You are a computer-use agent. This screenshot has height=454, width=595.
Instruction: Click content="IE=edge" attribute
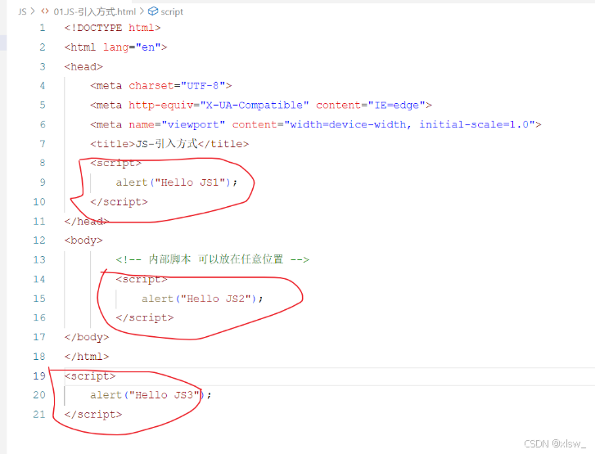pyautogui.click(x=371, y=105)
